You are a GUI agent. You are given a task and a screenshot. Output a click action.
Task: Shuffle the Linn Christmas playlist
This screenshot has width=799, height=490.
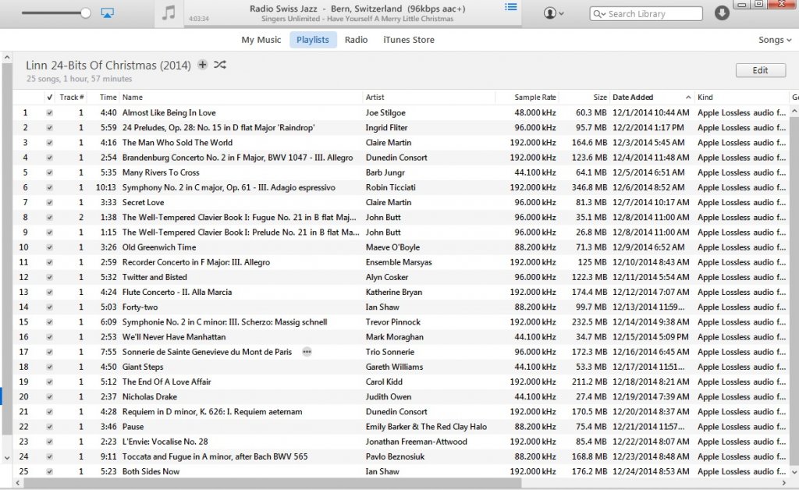click(x=219, y=65)
